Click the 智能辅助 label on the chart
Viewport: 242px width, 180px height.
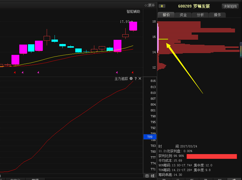point(133,12)
